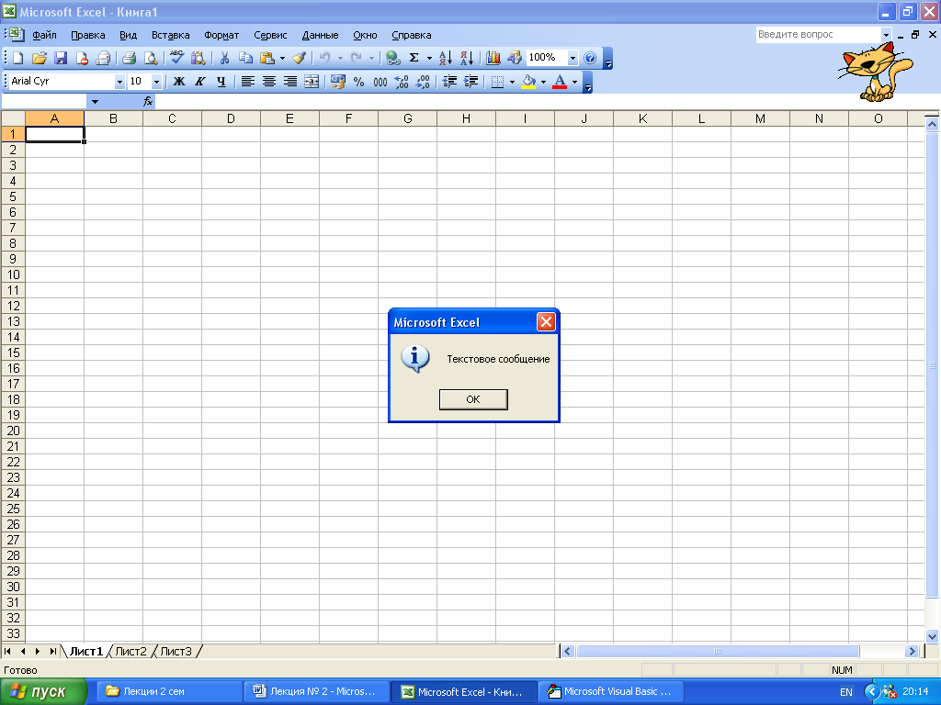The image size is (941, 705).
Task: Open the Данные menu
Action: point(320,35)
